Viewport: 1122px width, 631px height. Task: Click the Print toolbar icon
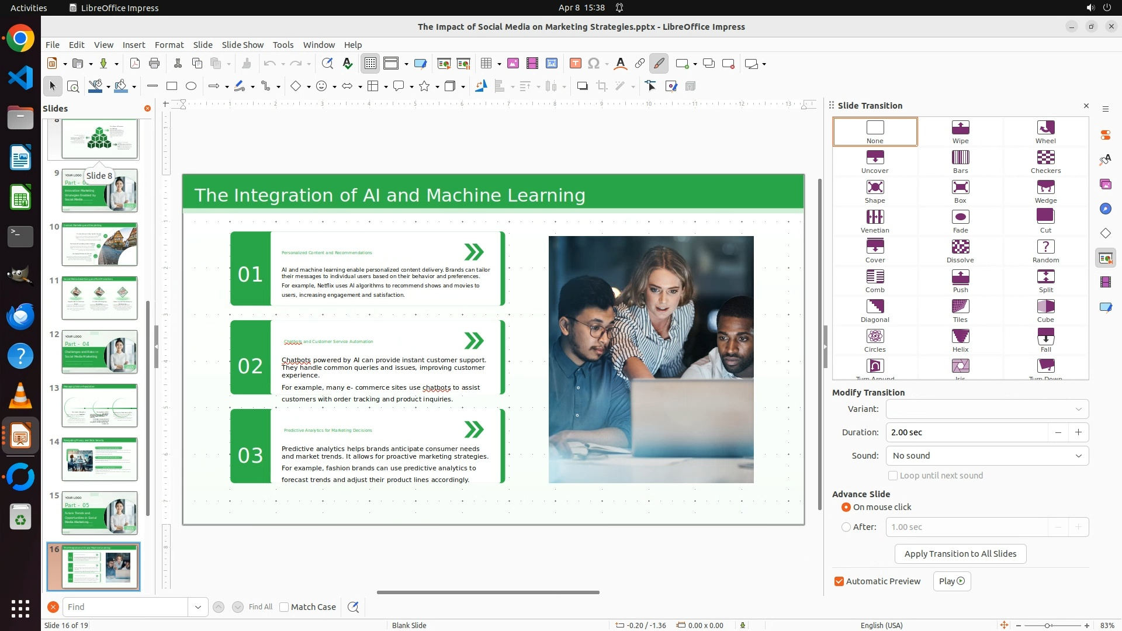[154, 64]
